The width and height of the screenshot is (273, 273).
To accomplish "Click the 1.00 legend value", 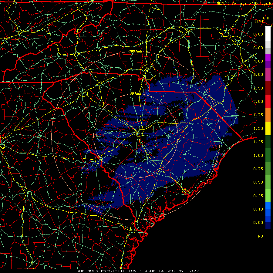I will (258, 156).
